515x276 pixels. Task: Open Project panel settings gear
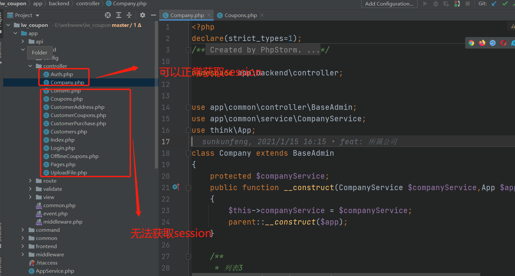click(x=142, y=15)
